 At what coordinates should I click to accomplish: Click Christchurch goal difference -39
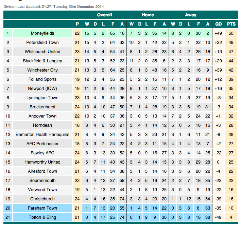tap(218, 199)
